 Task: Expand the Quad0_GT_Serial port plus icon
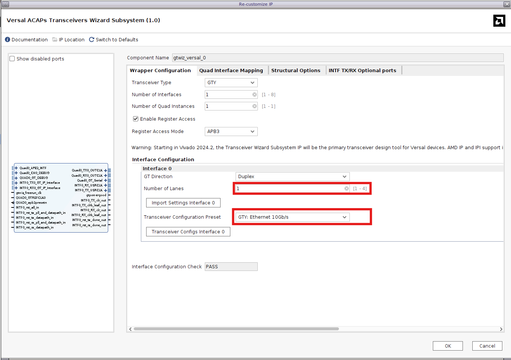point(106,180)
